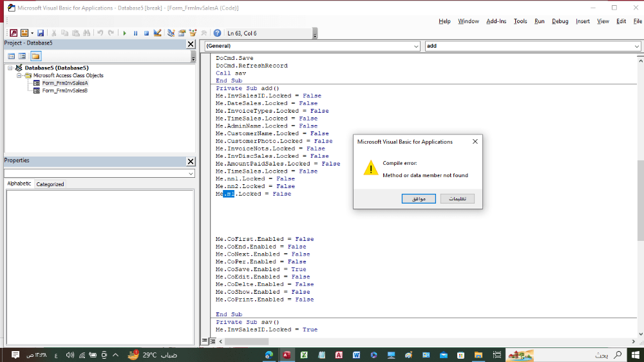Click the 'Call sav' code line
Image resolution: width=644 pixels, height=362 pixels.
click(231, 73)
